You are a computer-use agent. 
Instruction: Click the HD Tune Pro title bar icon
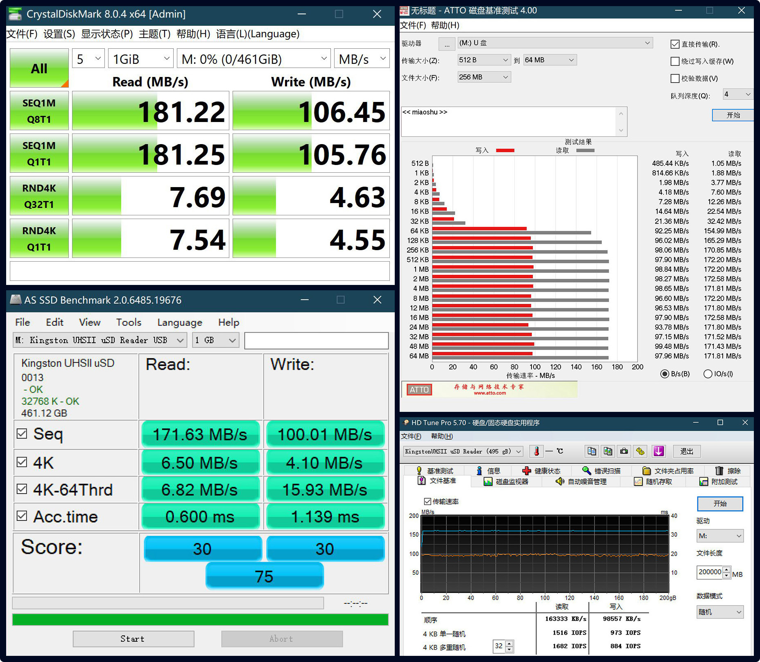tap(406, 423)
